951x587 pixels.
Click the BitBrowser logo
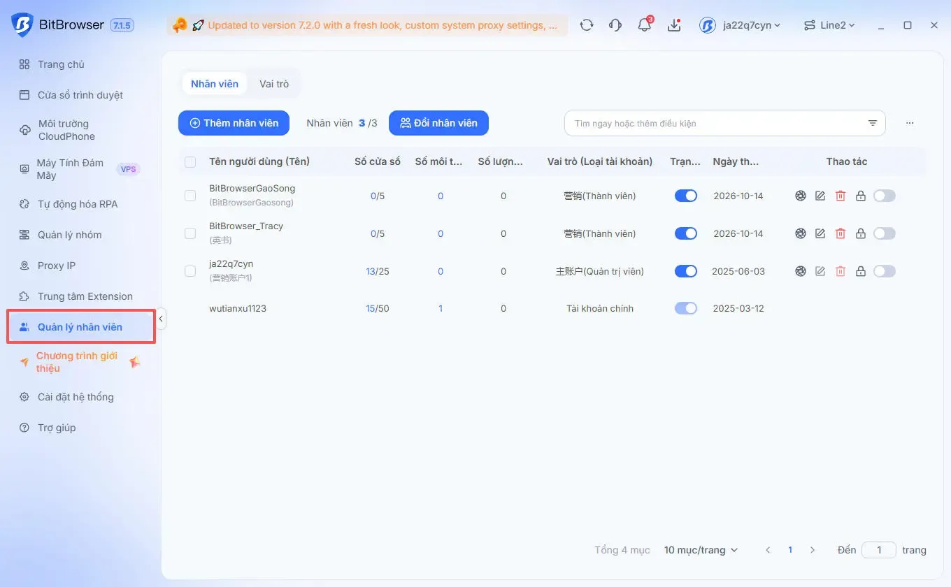pos(22,25)
